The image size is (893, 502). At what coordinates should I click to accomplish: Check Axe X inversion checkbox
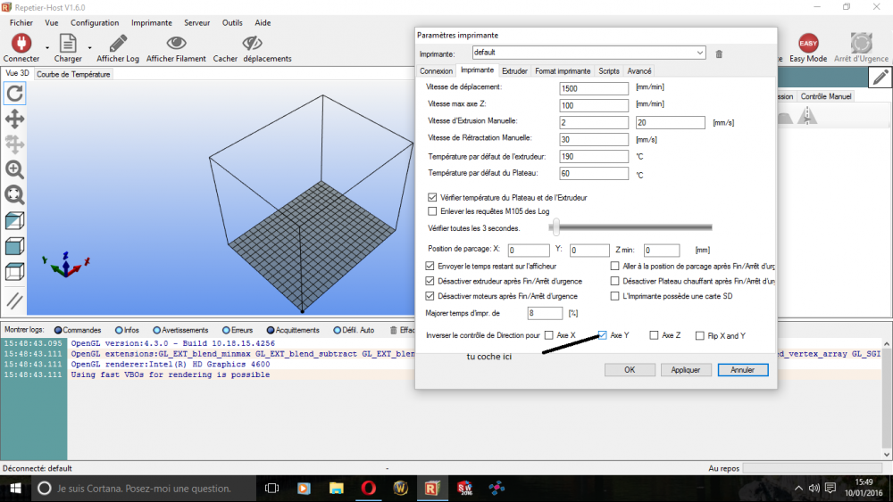click(x=549, y=335)
